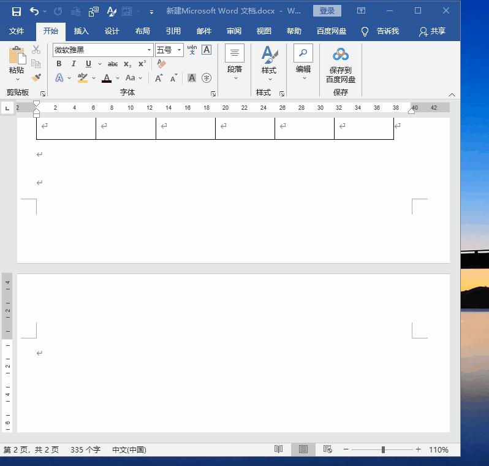Open the Find/Editing magnifier button
Image resolution: width=489 pixels, height=466 pixels.
303,54
